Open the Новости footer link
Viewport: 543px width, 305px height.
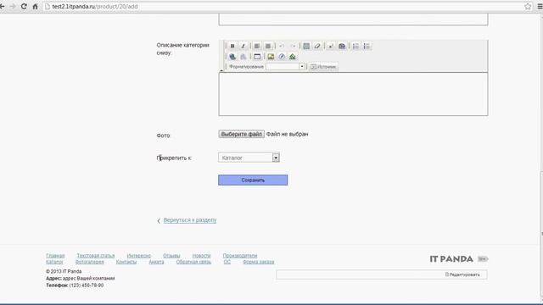tap(201, 256)
